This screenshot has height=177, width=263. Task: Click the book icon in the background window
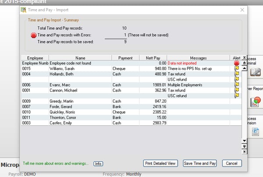click(256, 72)
